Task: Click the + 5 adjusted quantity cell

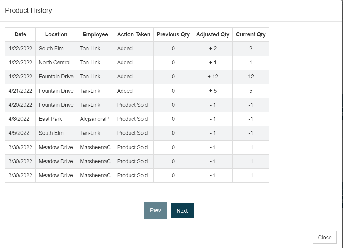Action: coord(213,91)
